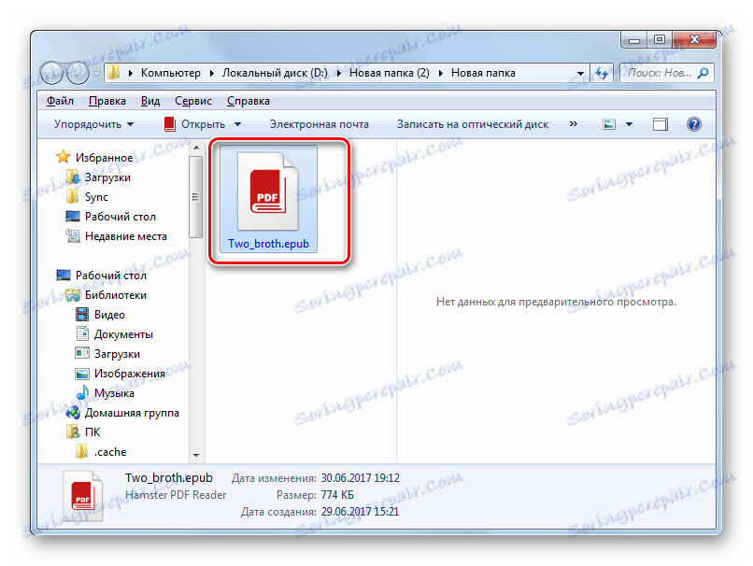Click the Открыть toolbar button
Image resolution: width=753 pixels, height=566 pixels.
click(194, 124)
